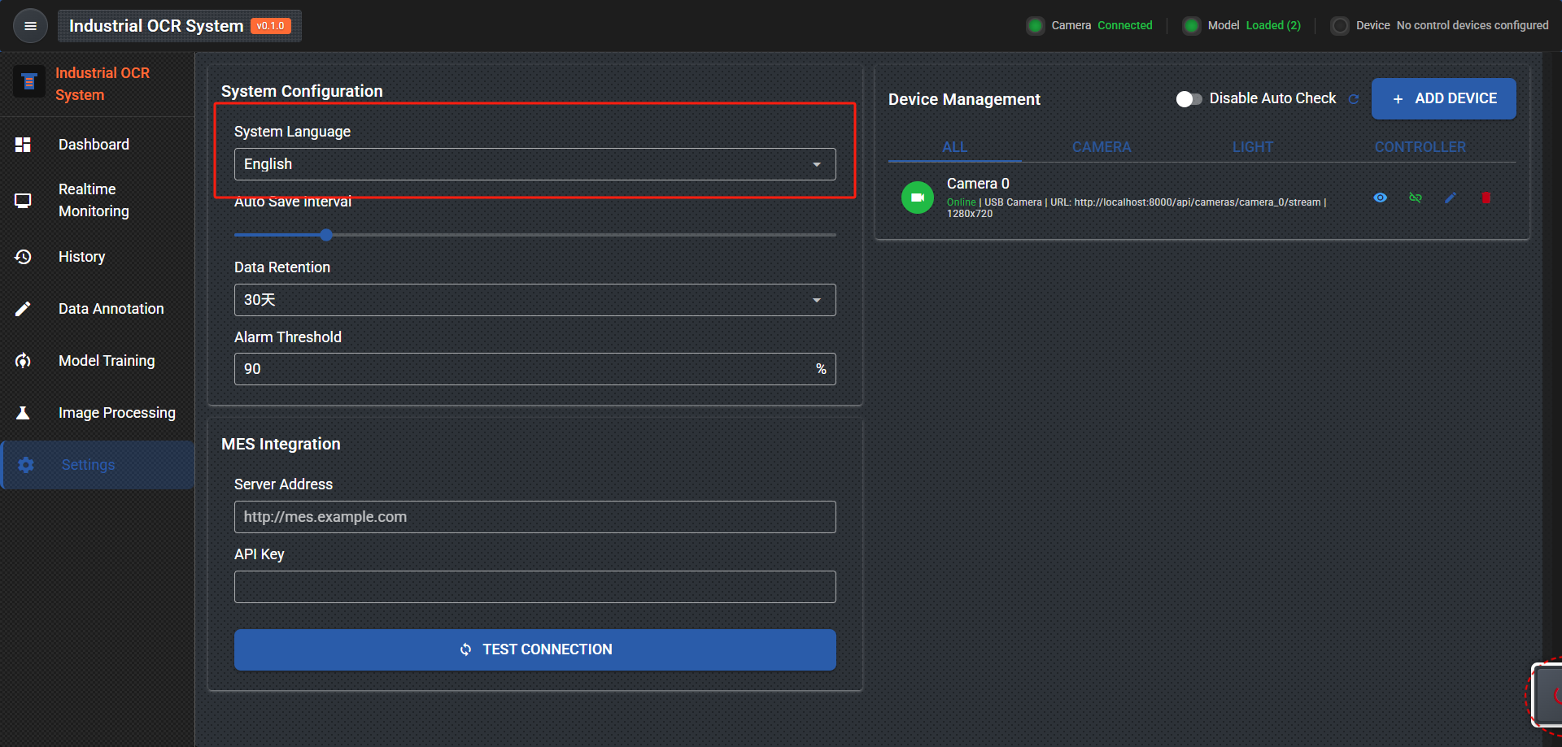
Task: Delete Camera 0 with red trash icon
Action: (1486, 198)
